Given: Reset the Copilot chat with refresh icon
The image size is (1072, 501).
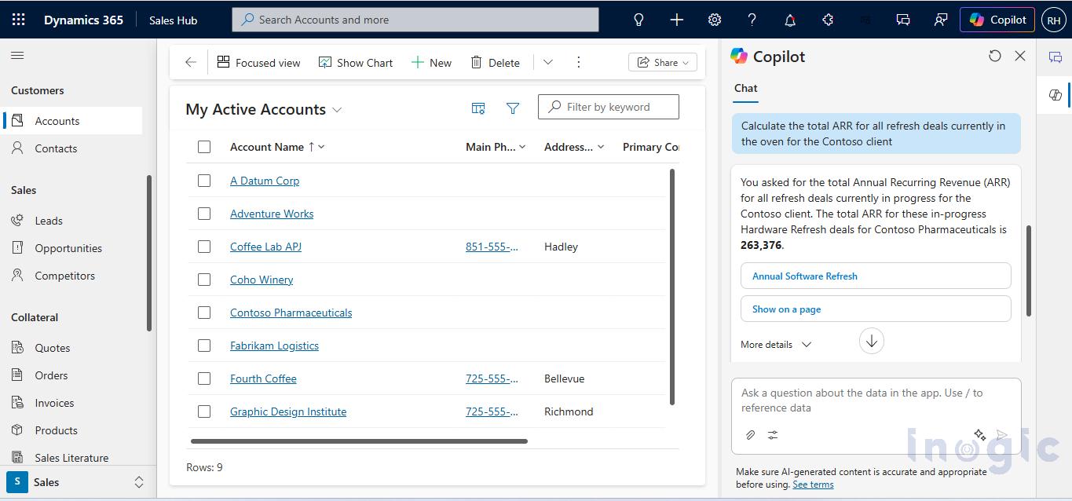Looking at the screenshot, I should pos(995,56).
